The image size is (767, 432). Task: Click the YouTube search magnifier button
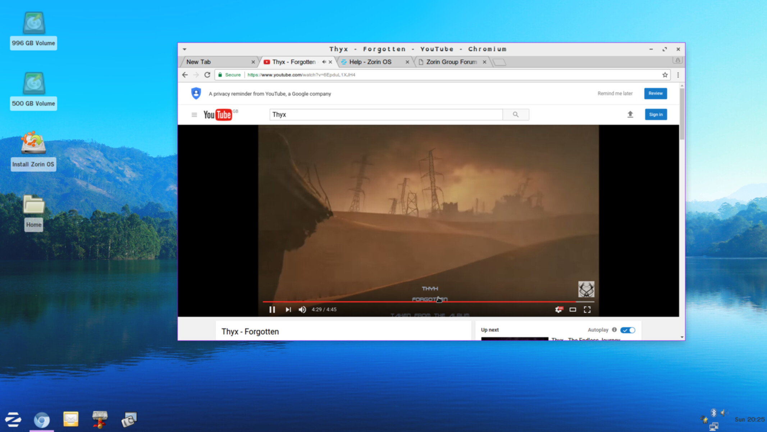click(516, 114)
